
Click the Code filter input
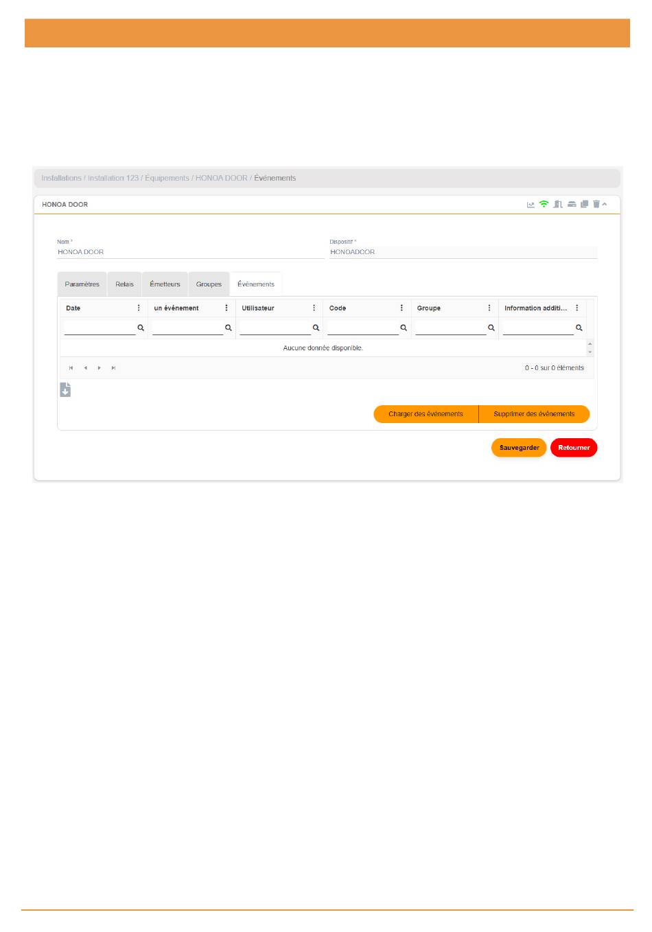pyautogui.click(x=363, y=328)
